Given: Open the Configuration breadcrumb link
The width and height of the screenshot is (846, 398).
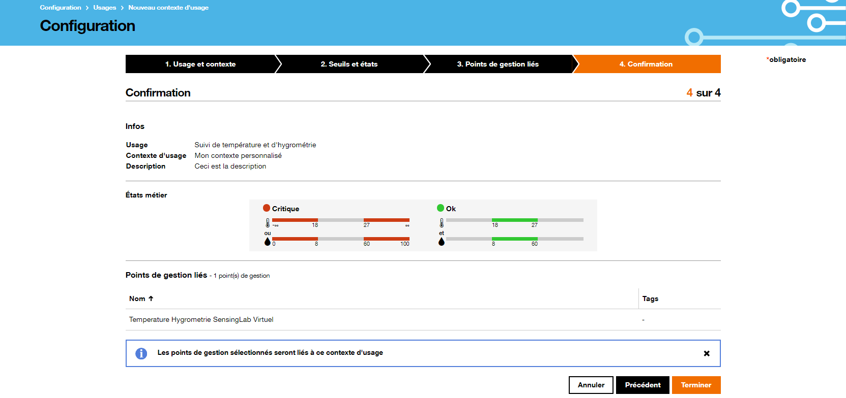Looking at the screenshot, I should click(x=61, y=8).
